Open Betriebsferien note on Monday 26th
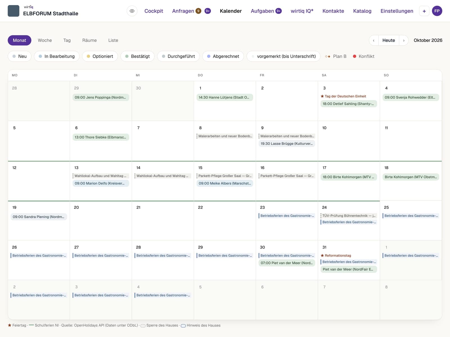 point(39,256)
